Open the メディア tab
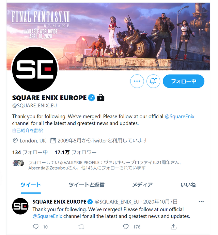 (142, 185)
